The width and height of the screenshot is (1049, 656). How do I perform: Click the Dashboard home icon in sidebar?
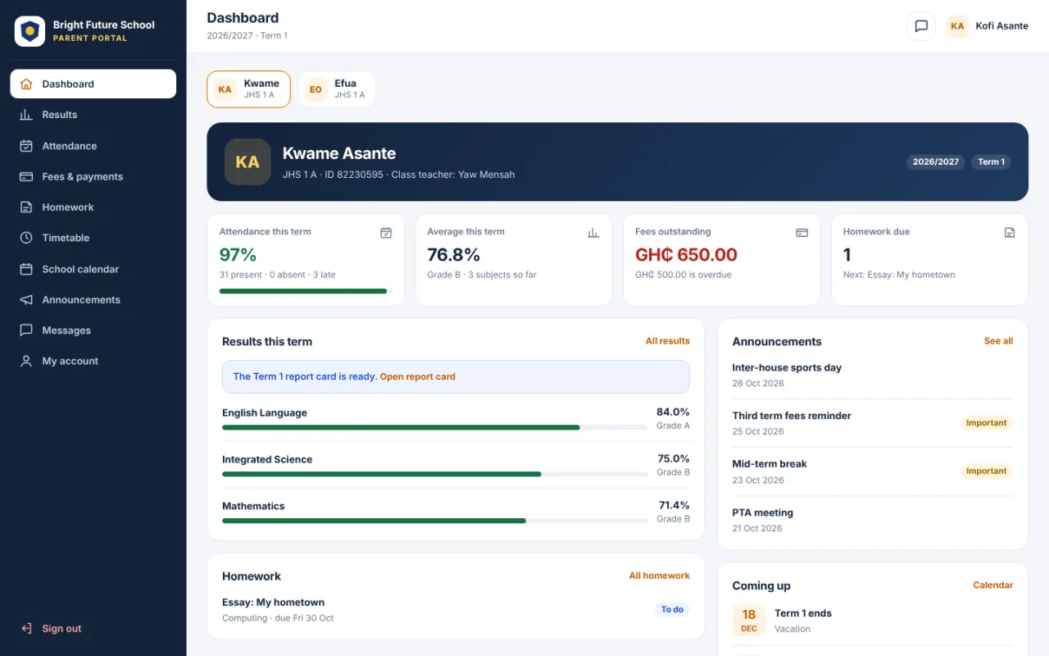(26, 84)
